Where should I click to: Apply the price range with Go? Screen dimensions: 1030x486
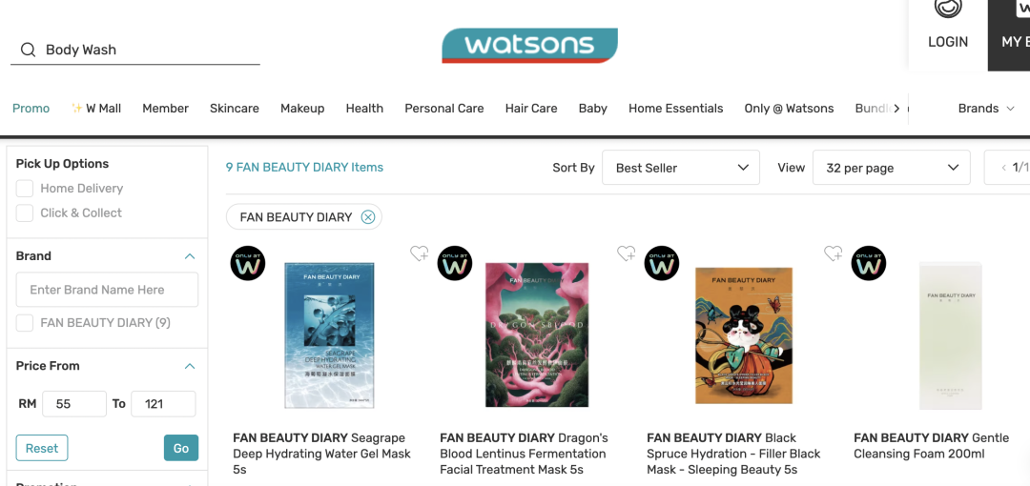click(181, 448)
